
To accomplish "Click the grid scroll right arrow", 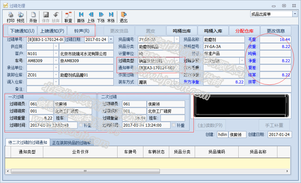I will pyautogui.click(x=287, y=171).
